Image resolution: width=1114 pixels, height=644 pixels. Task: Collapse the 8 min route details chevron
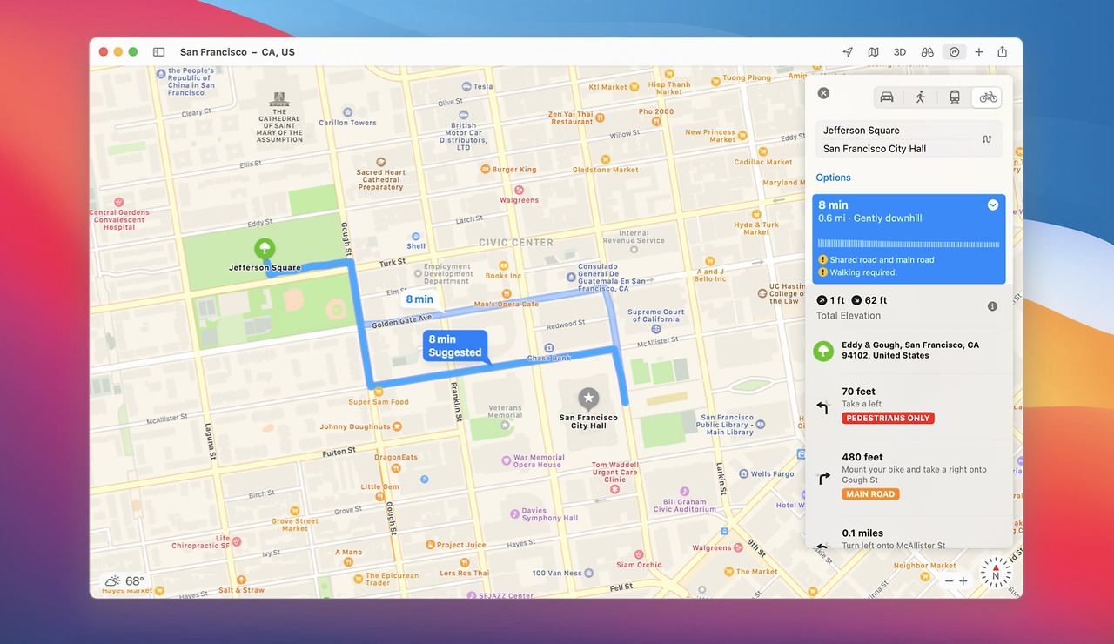[x=993, y=205]
